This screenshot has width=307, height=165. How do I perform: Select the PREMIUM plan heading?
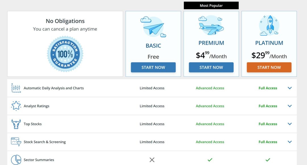click(x=211, y=43)
